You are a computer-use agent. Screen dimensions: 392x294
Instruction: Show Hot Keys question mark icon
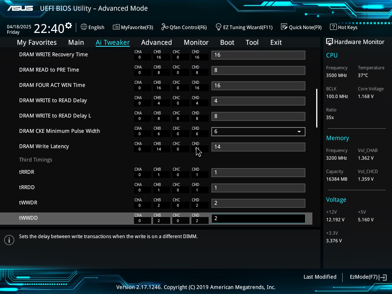[333, 27]
